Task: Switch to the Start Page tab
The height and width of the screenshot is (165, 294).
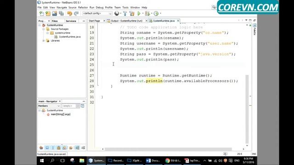Action: tap(94, 21)
